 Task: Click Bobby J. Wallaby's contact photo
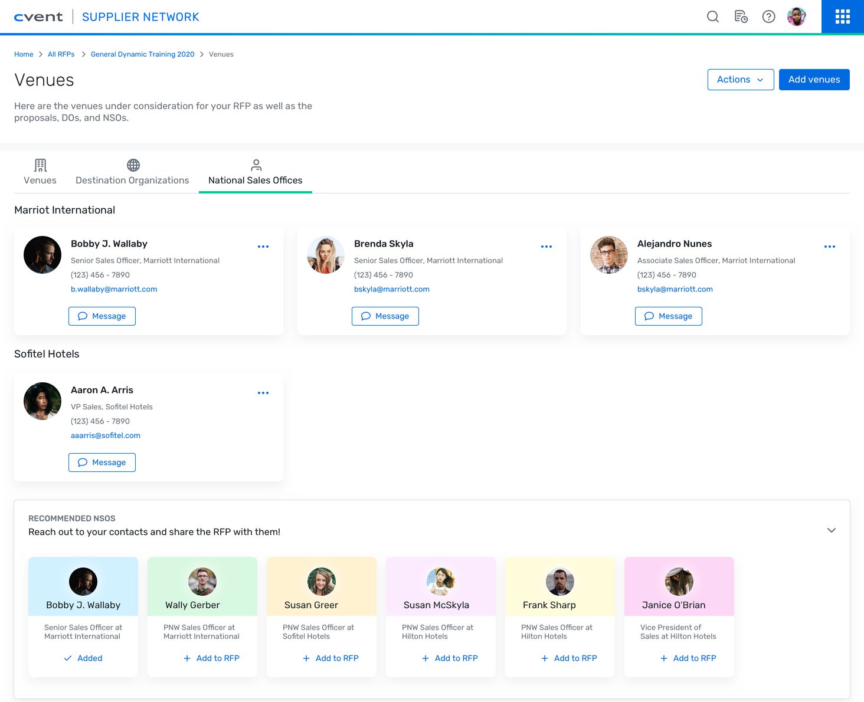[x=42, y=255]
